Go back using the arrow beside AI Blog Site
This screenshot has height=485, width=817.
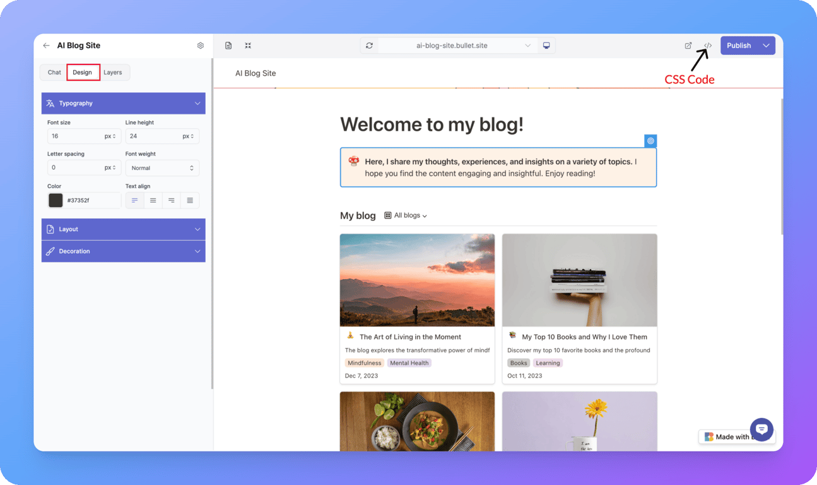click(46, 45)
